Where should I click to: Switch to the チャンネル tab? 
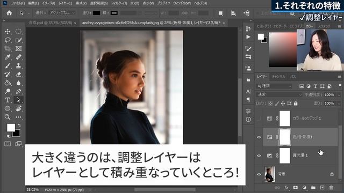click(x=278, y=77)
